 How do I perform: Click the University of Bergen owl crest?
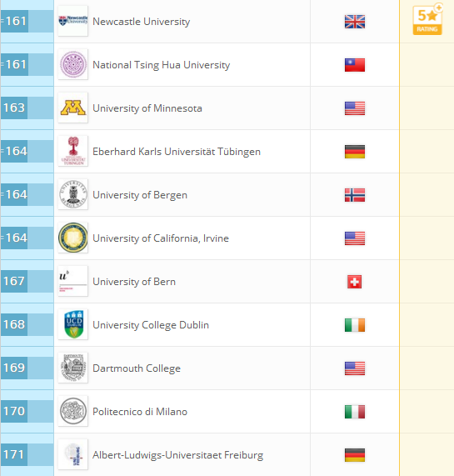pos(72,194)
